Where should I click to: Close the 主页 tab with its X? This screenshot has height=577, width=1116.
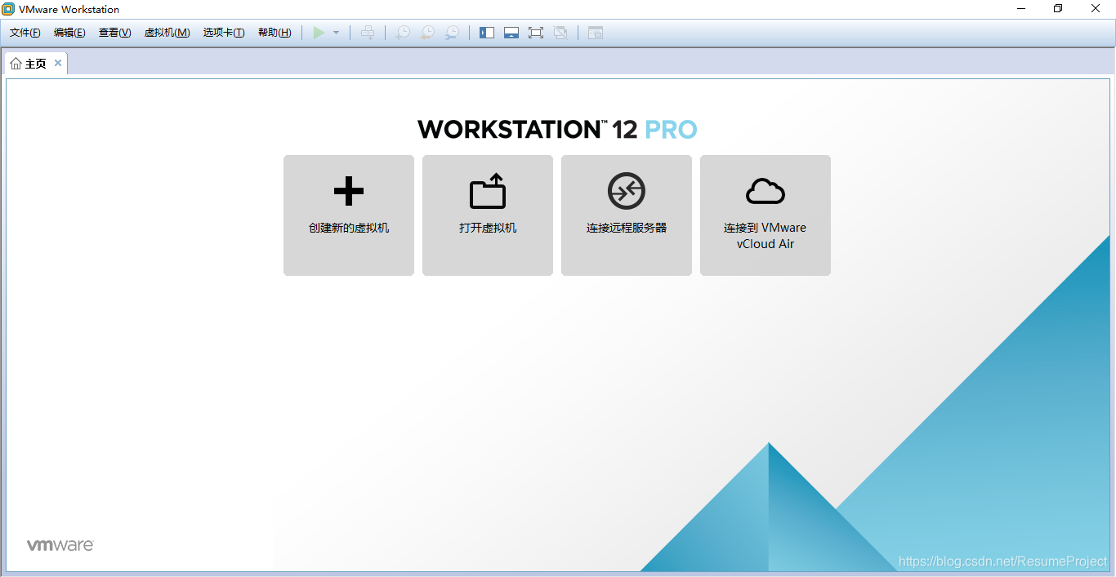(x=58, y=63)
